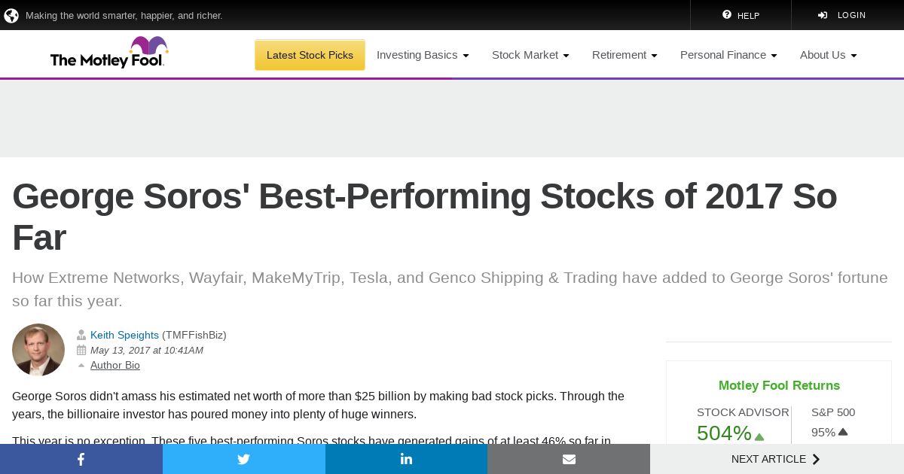Screen dimensions: 904x474
Task: Expand the Stock Market menu
Action: coord(530,55)
